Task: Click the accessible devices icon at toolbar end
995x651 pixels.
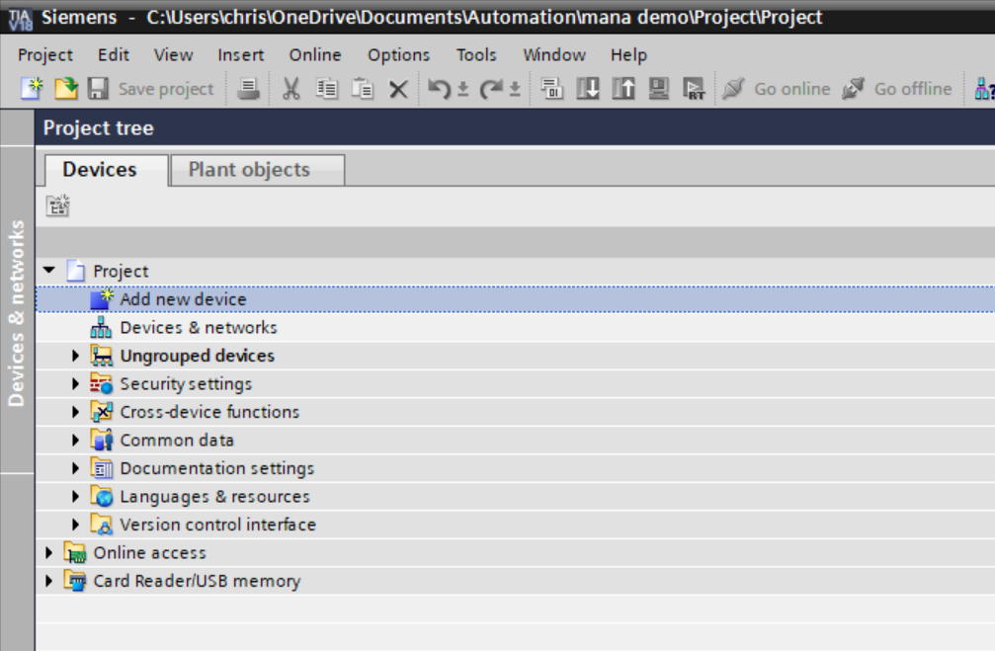Action: click(x=984, y=88)
